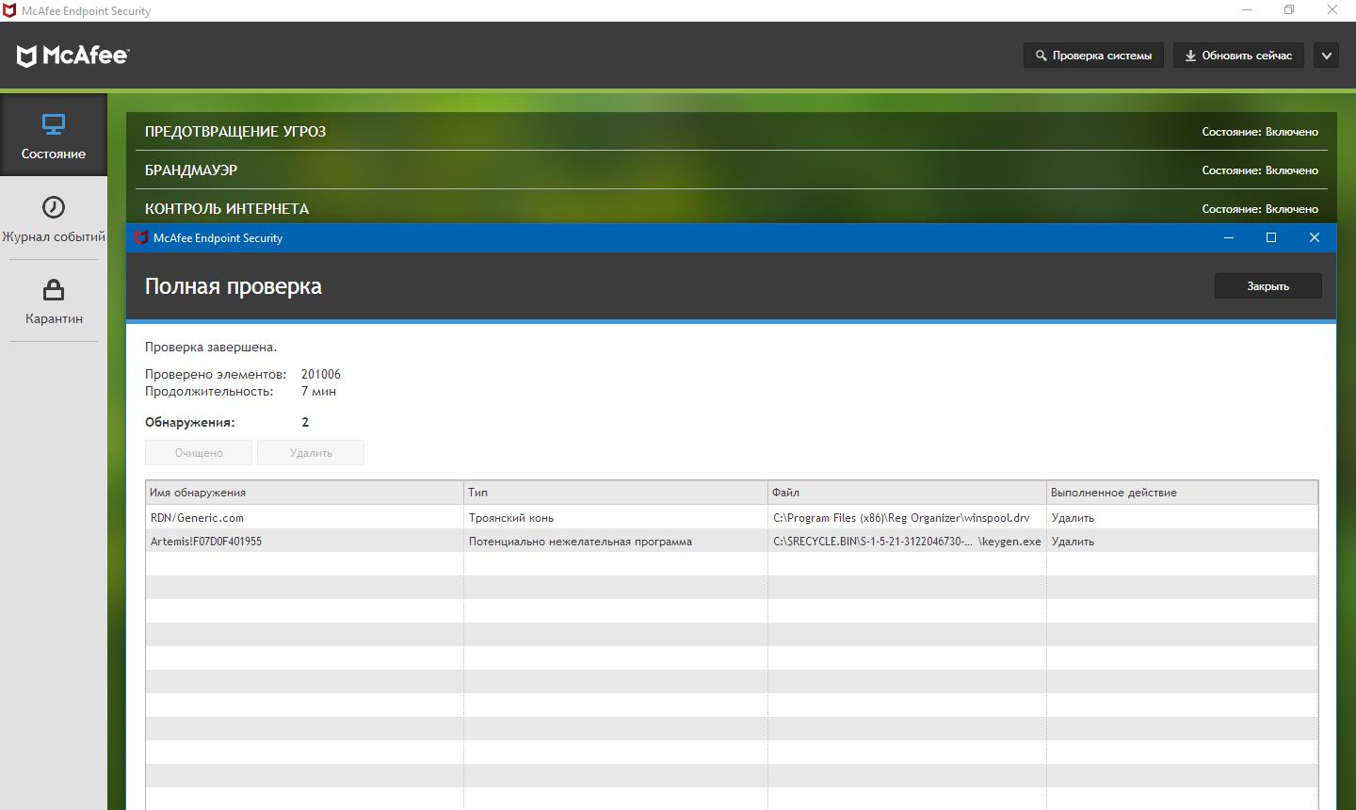Click the Проверка системы button
Image resolution: width=1356 pixels, height=810 pixels.
pos(1093,56)
